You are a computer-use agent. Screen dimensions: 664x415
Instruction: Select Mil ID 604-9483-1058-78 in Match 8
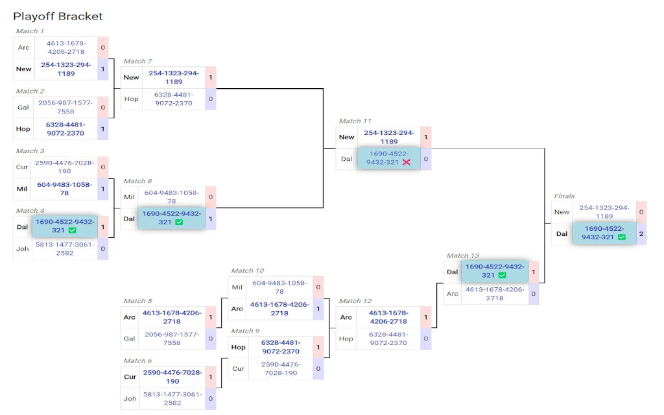(x=171, y=197)
